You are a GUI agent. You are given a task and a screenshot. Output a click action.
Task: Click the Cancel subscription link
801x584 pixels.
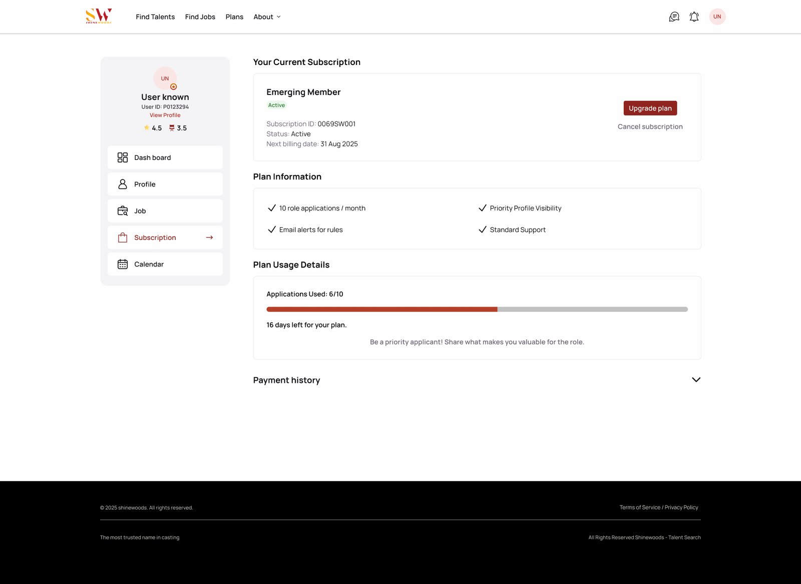tap(650, 126)
